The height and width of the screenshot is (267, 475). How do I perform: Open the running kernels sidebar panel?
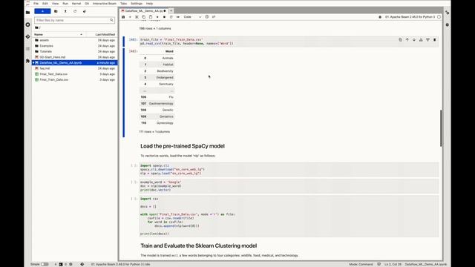(x=28, y=24)
